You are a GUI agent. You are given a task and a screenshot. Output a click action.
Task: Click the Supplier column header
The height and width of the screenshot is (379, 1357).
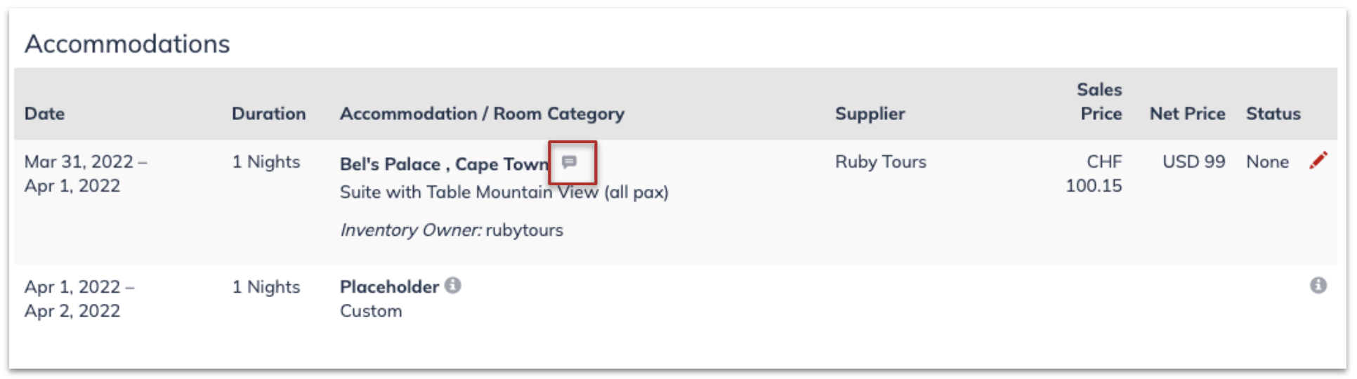(x=870, y=114)
